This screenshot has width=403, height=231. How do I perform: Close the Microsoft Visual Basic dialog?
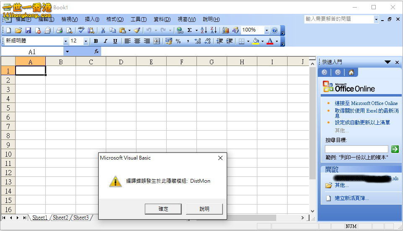220,158
